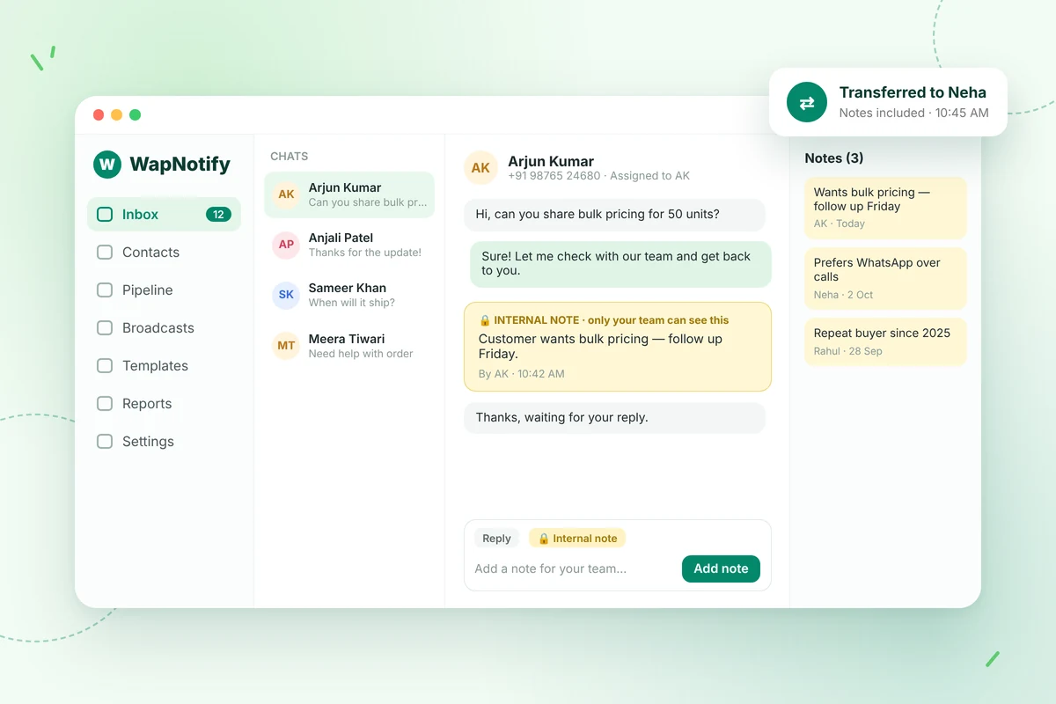Click 'By AK · 10:42 AM' note timestamp

521,374
